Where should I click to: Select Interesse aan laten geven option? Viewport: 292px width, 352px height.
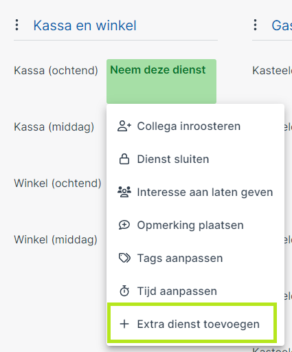coord(195,192)
